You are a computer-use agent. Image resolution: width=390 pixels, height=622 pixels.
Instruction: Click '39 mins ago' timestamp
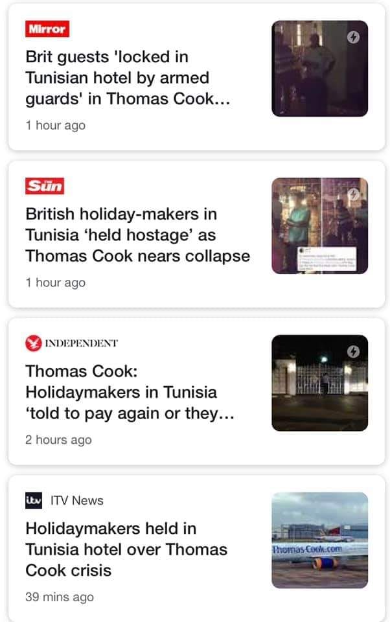[x=59, y=597]
